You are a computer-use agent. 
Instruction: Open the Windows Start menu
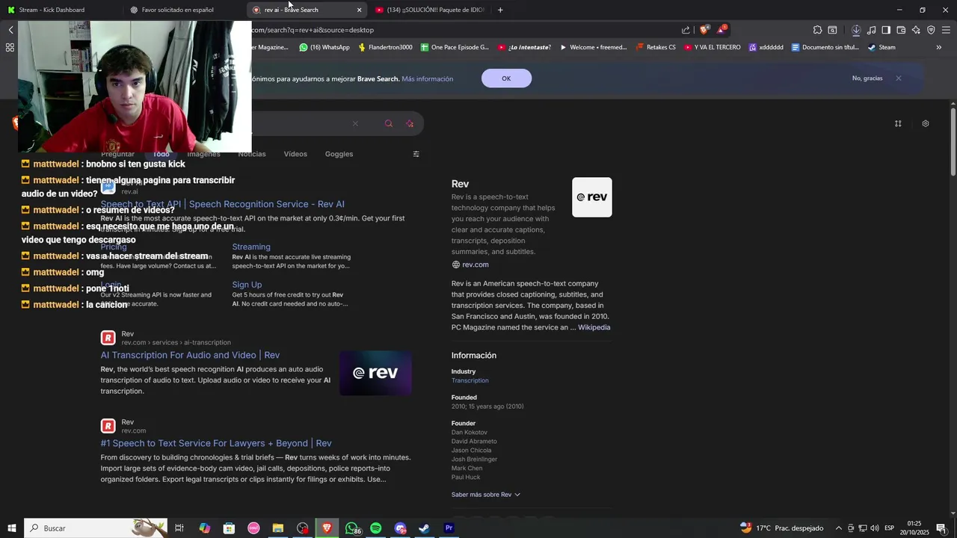tap(12, 528)
